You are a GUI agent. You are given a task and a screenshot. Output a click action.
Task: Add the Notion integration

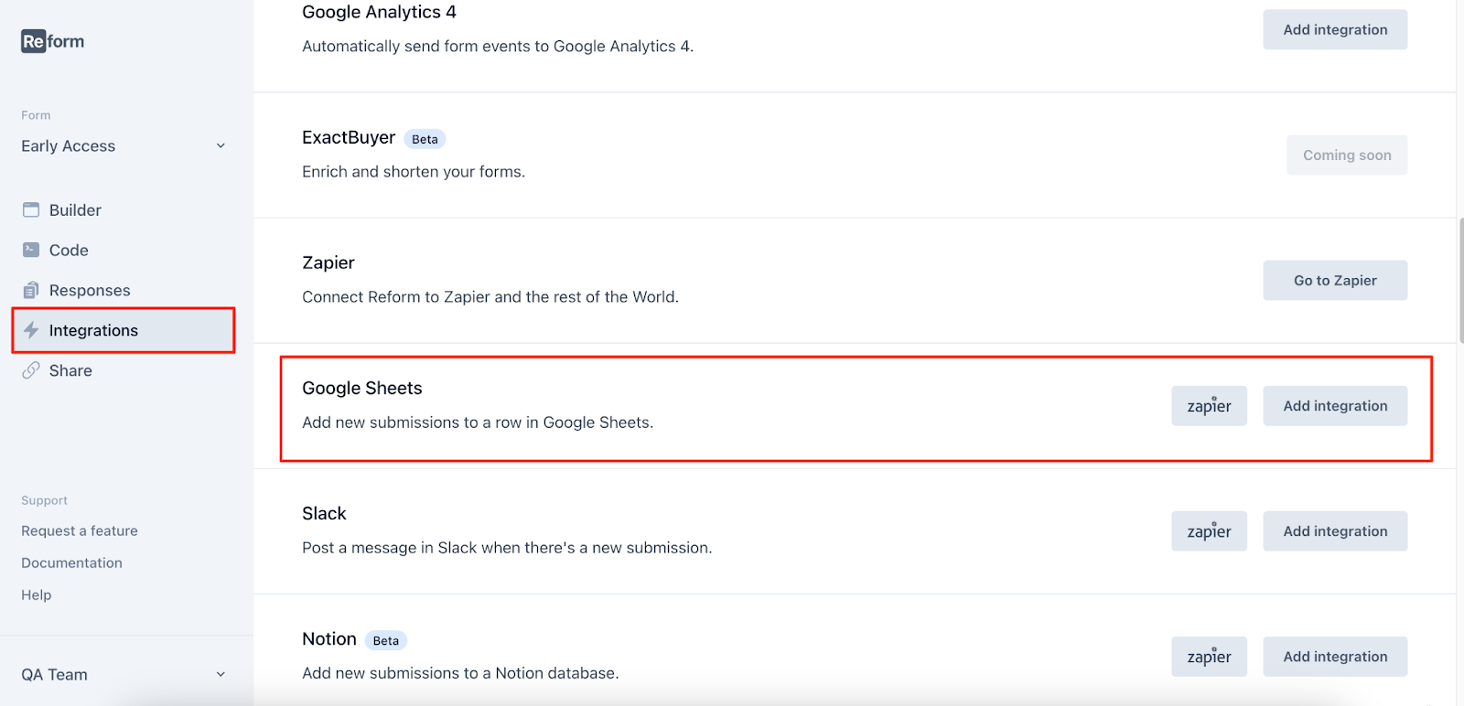[x=1335, y=656]
